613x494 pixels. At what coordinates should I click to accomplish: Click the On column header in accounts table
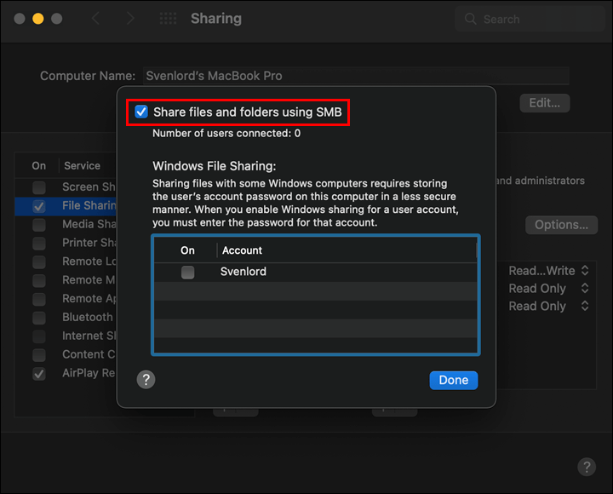pos(187,250)
